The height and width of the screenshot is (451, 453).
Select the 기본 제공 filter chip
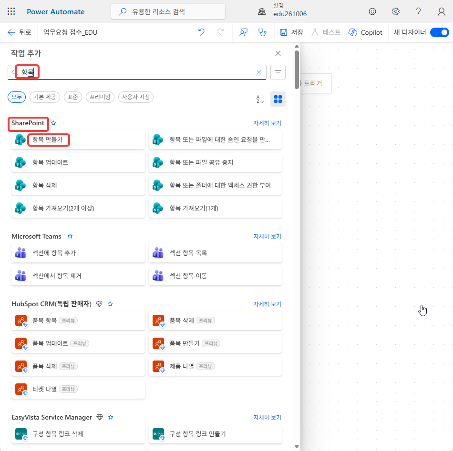coord(44,97)
